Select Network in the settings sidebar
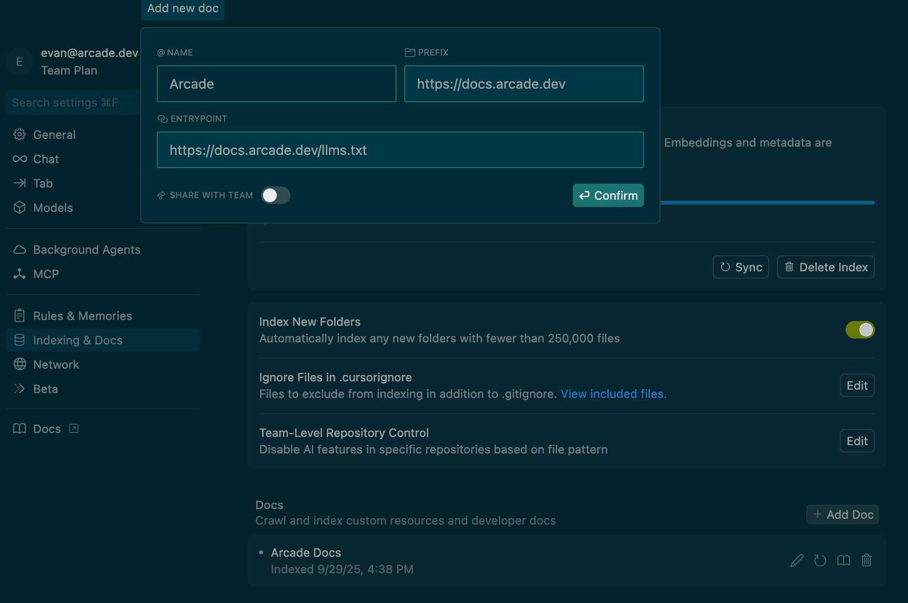 pyautogui.click(x=56, y=365)
